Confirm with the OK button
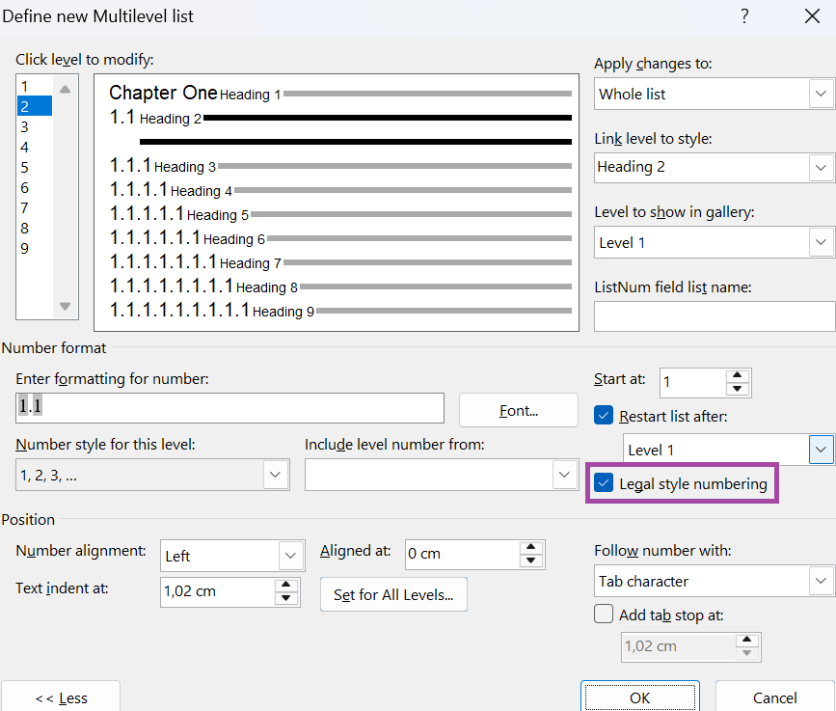Image resolution: width=836 pixels, height=711 pixels. 640,697
